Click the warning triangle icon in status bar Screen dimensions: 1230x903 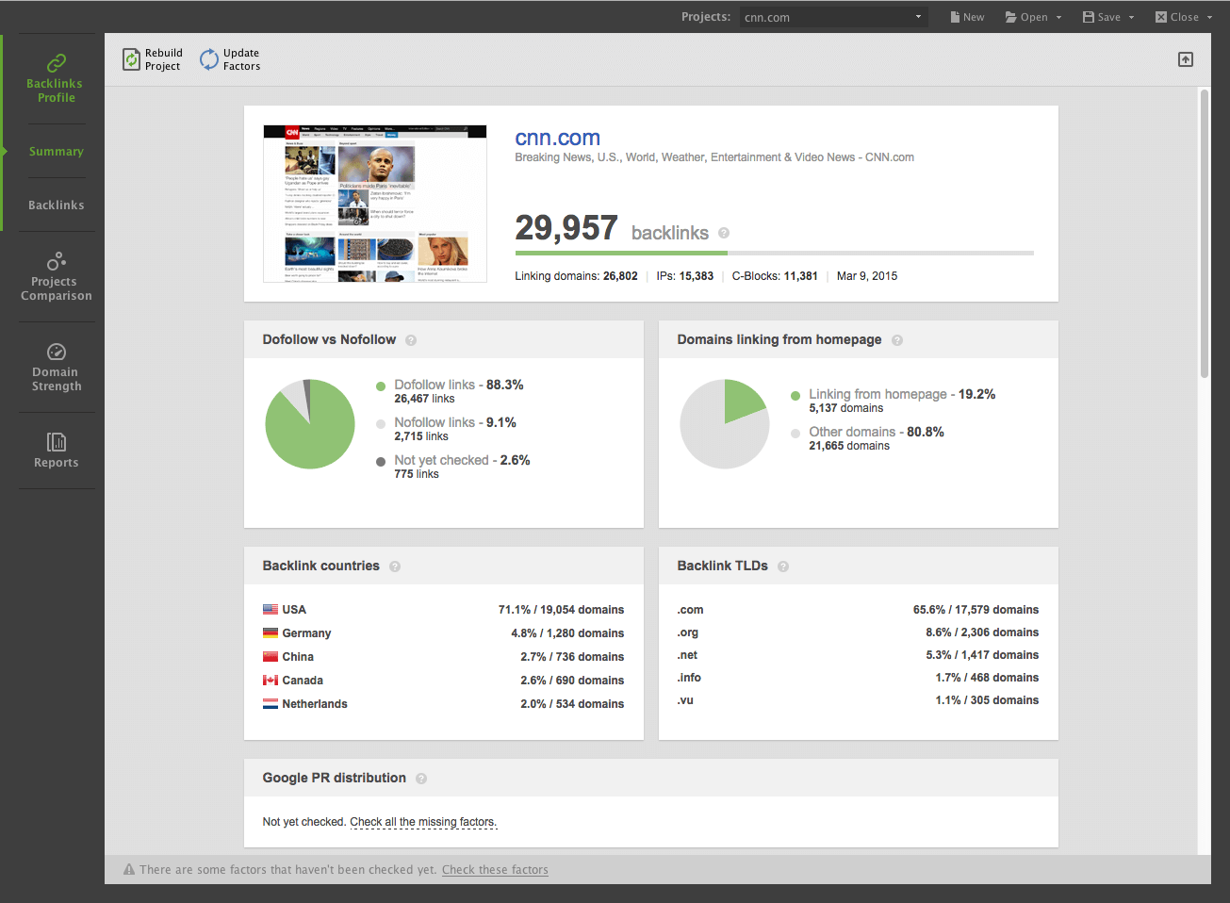coord(129,870)
